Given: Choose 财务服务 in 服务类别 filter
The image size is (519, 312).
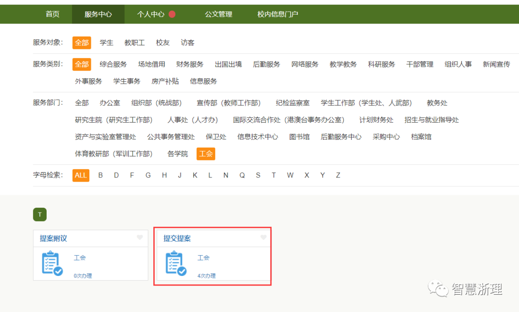Looking at the screenshot, I should point(190,64).
